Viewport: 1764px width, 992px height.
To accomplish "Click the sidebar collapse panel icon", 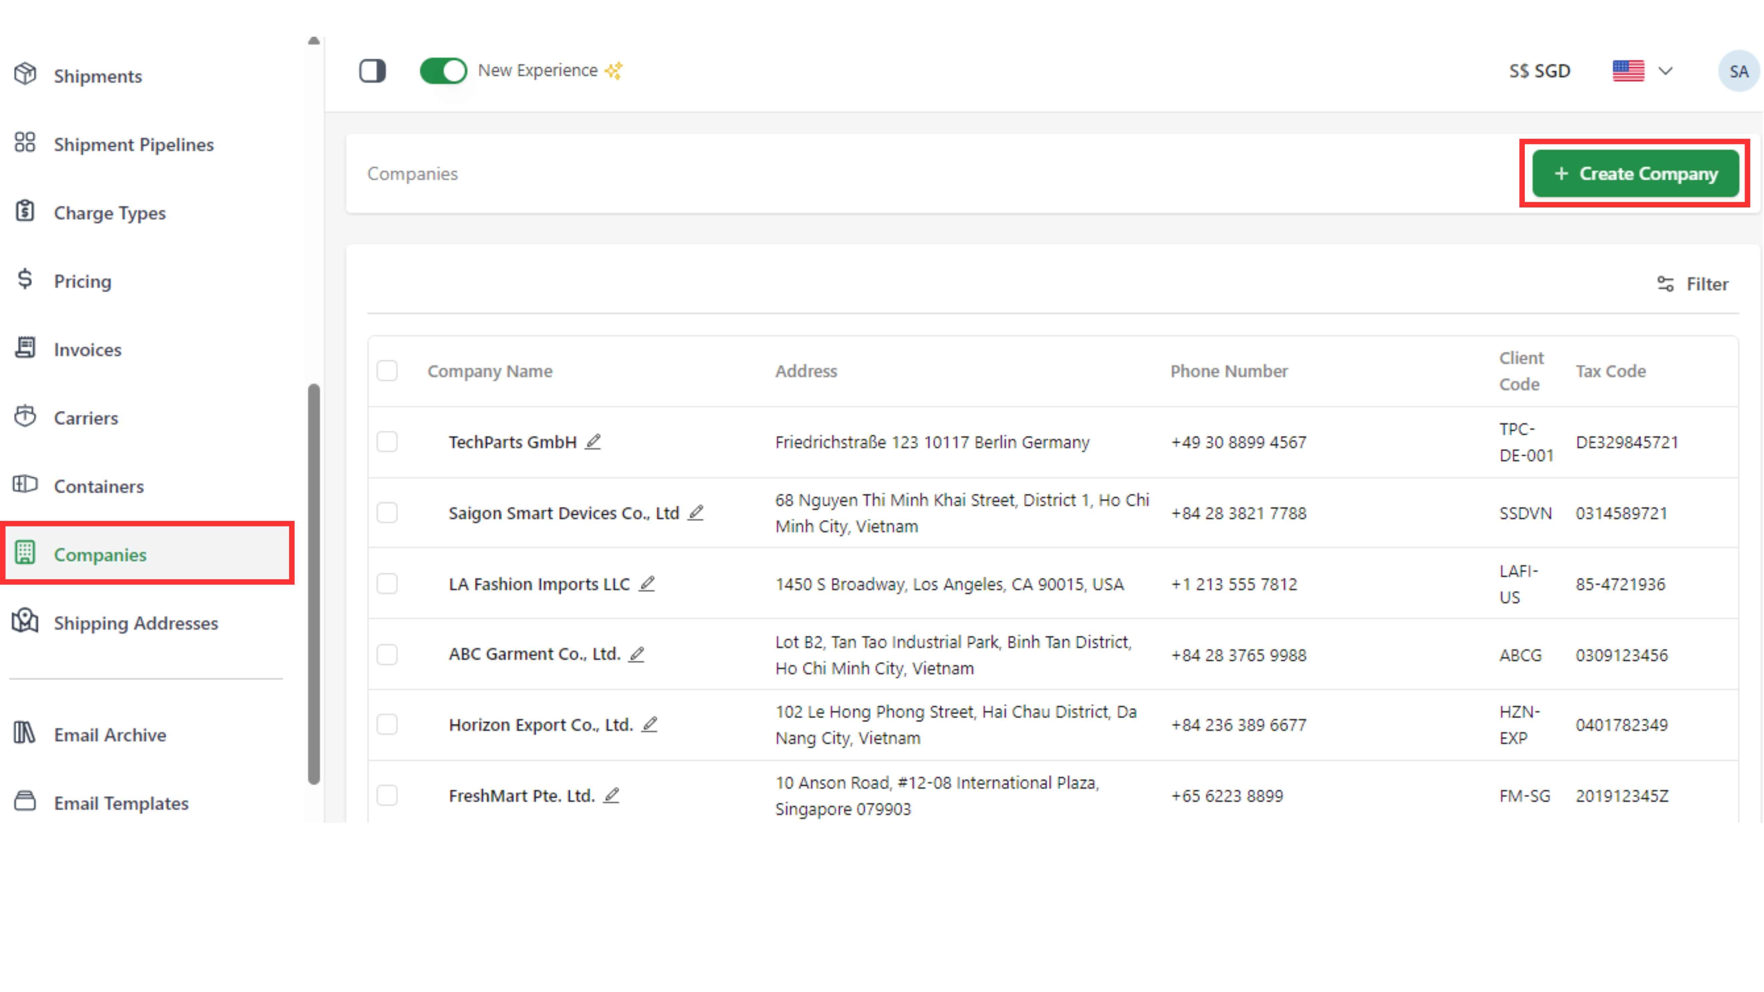I will pos(373,70).
